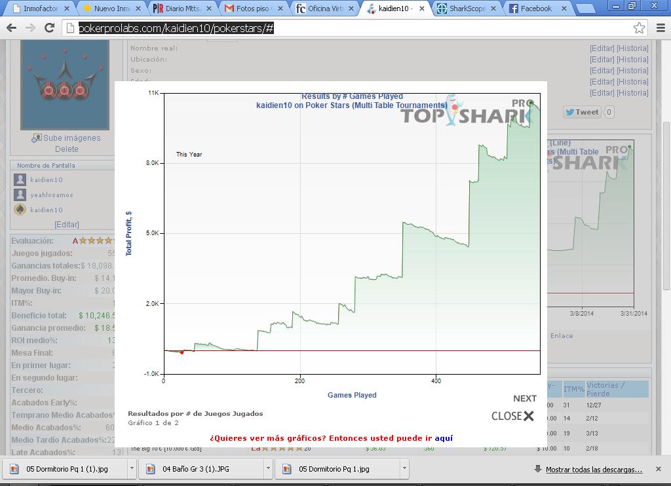This screenshot has height=486, width=671.
Task: Click NEXT in the graph popup
Action: pyautogui.click(x=525, y=398)
